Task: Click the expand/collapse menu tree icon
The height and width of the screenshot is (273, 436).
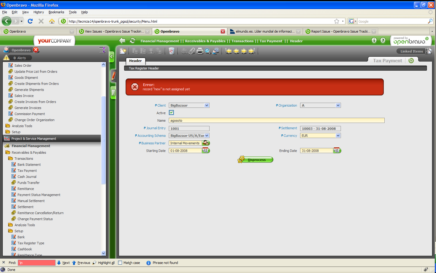Action: tap(102, 50)
